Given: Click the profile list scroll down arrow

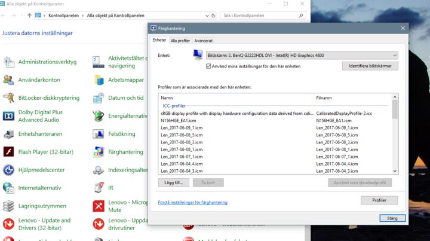Looking at the screenshot, I should 395,171.
